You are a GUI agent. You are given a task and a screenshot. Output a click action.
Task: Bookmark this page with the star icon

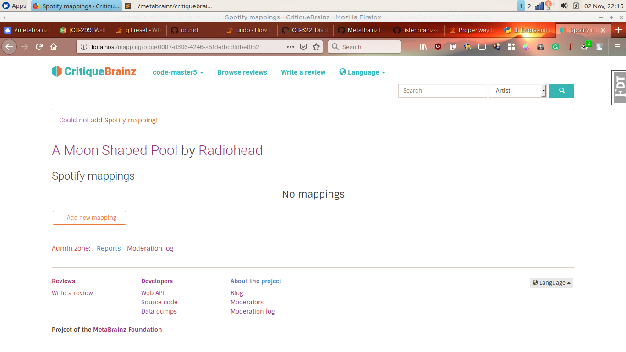point(316,47)
